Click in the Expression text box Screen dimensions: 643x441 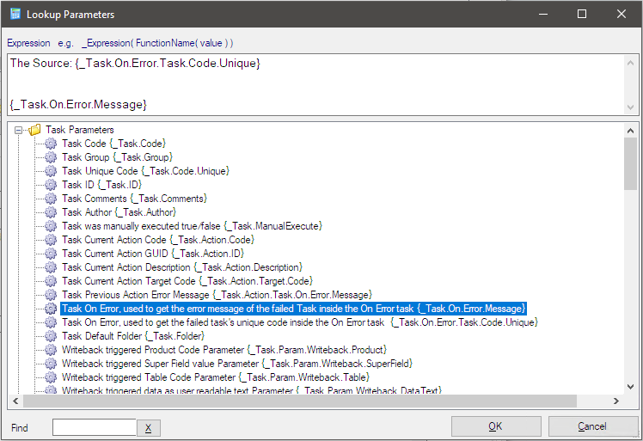tap(315, 84)
